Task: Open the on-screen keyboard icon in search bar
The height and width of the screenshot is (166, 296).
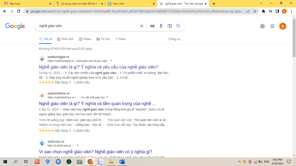Action: point(152,26)
